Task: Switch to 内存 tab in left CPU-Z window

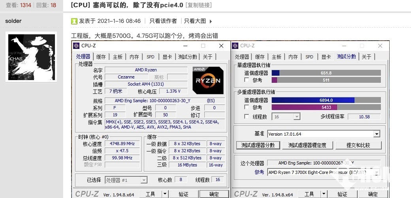Action: tap(134, 57)
